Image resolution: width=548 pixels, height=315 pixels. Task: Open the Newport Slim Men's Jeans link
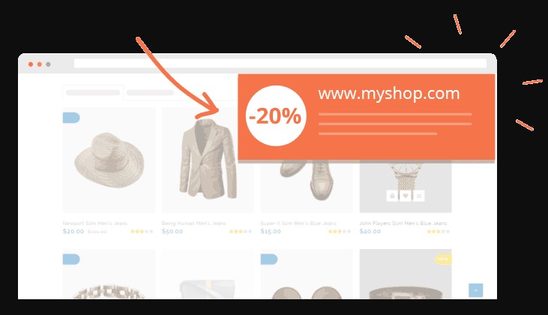tap(95, 223)
